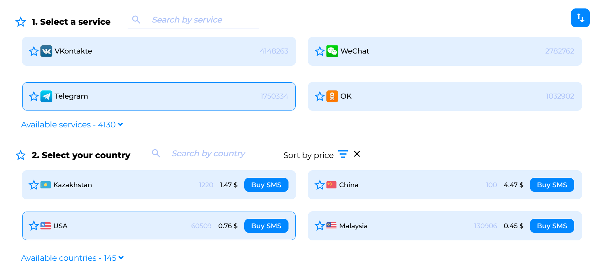The image size is (598, 272).
Task: Click the Sort by price filter icon
Action: (x=343, y=154)
